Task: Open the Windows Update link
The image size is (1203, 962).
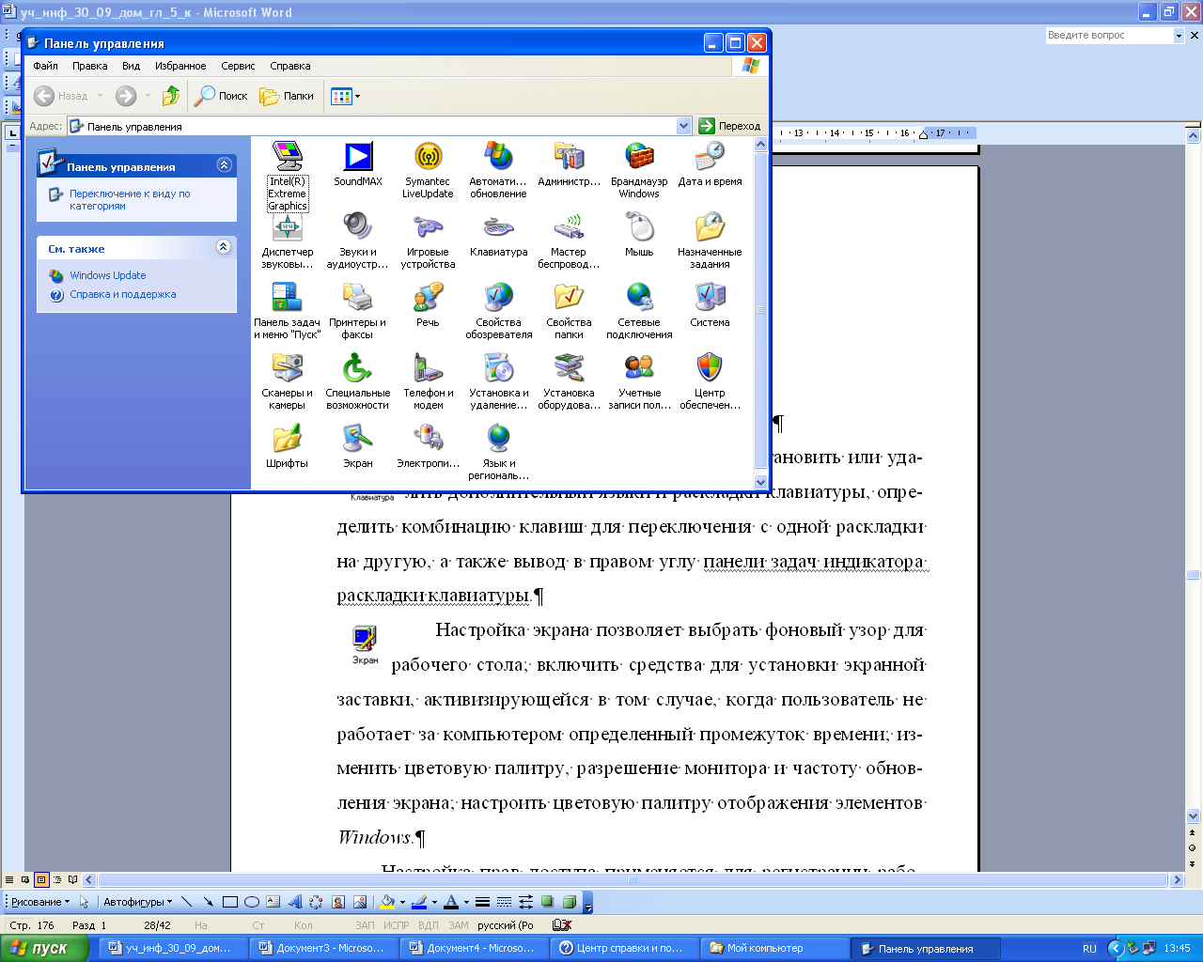Action: pyautogui.click(x=108, y=275)
